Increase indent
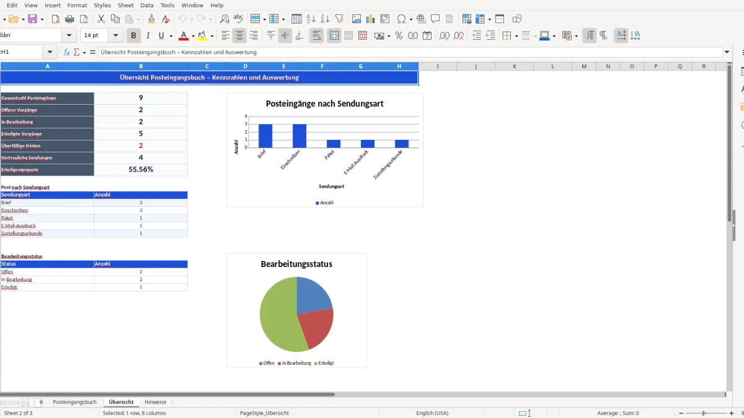The width and height of the screenshot is (744, 418). click(476, 36)
